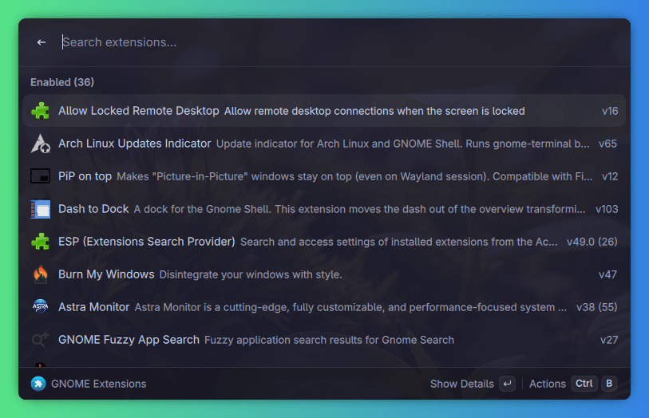Click the Burn My Windows flame icon
Image resolution: width=649 pixels, height=418 pixels.
point(40,274)
